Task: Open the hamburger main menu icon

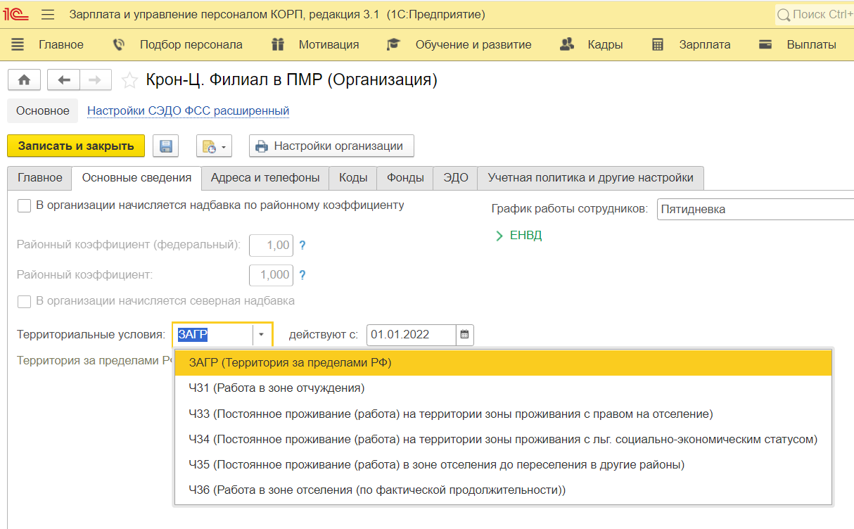Action: 48,14
